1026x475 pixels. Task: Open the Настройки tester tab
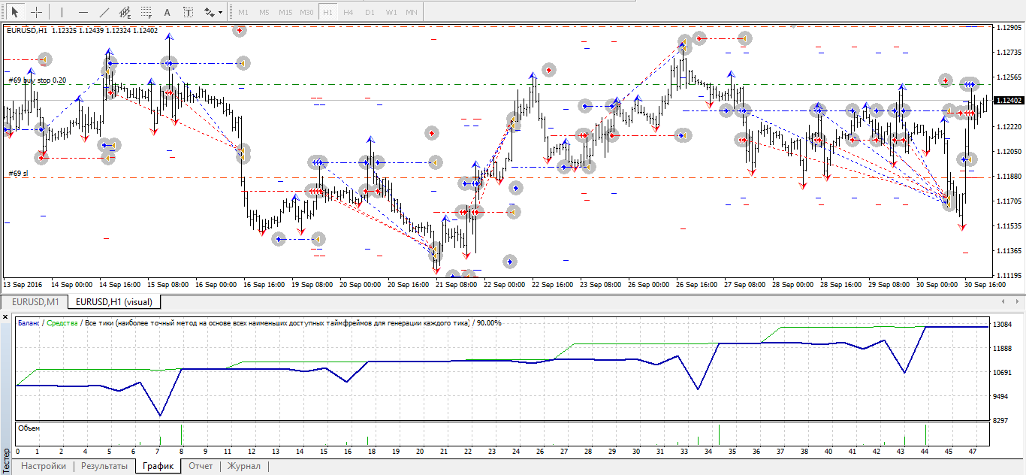point(44,467)
